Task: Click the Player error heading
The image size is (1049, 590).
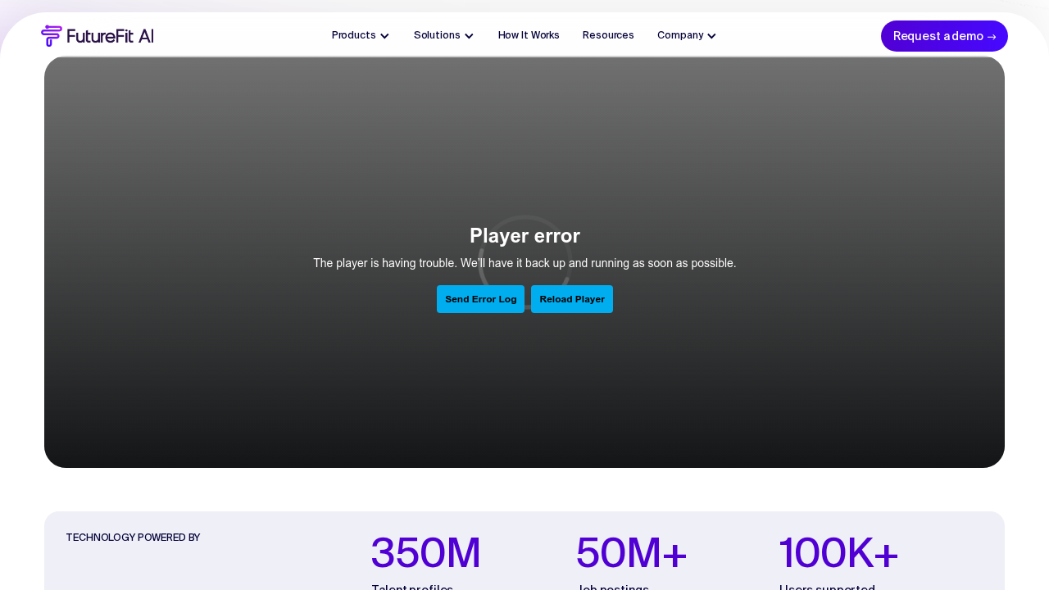Action: coord(524,236)
